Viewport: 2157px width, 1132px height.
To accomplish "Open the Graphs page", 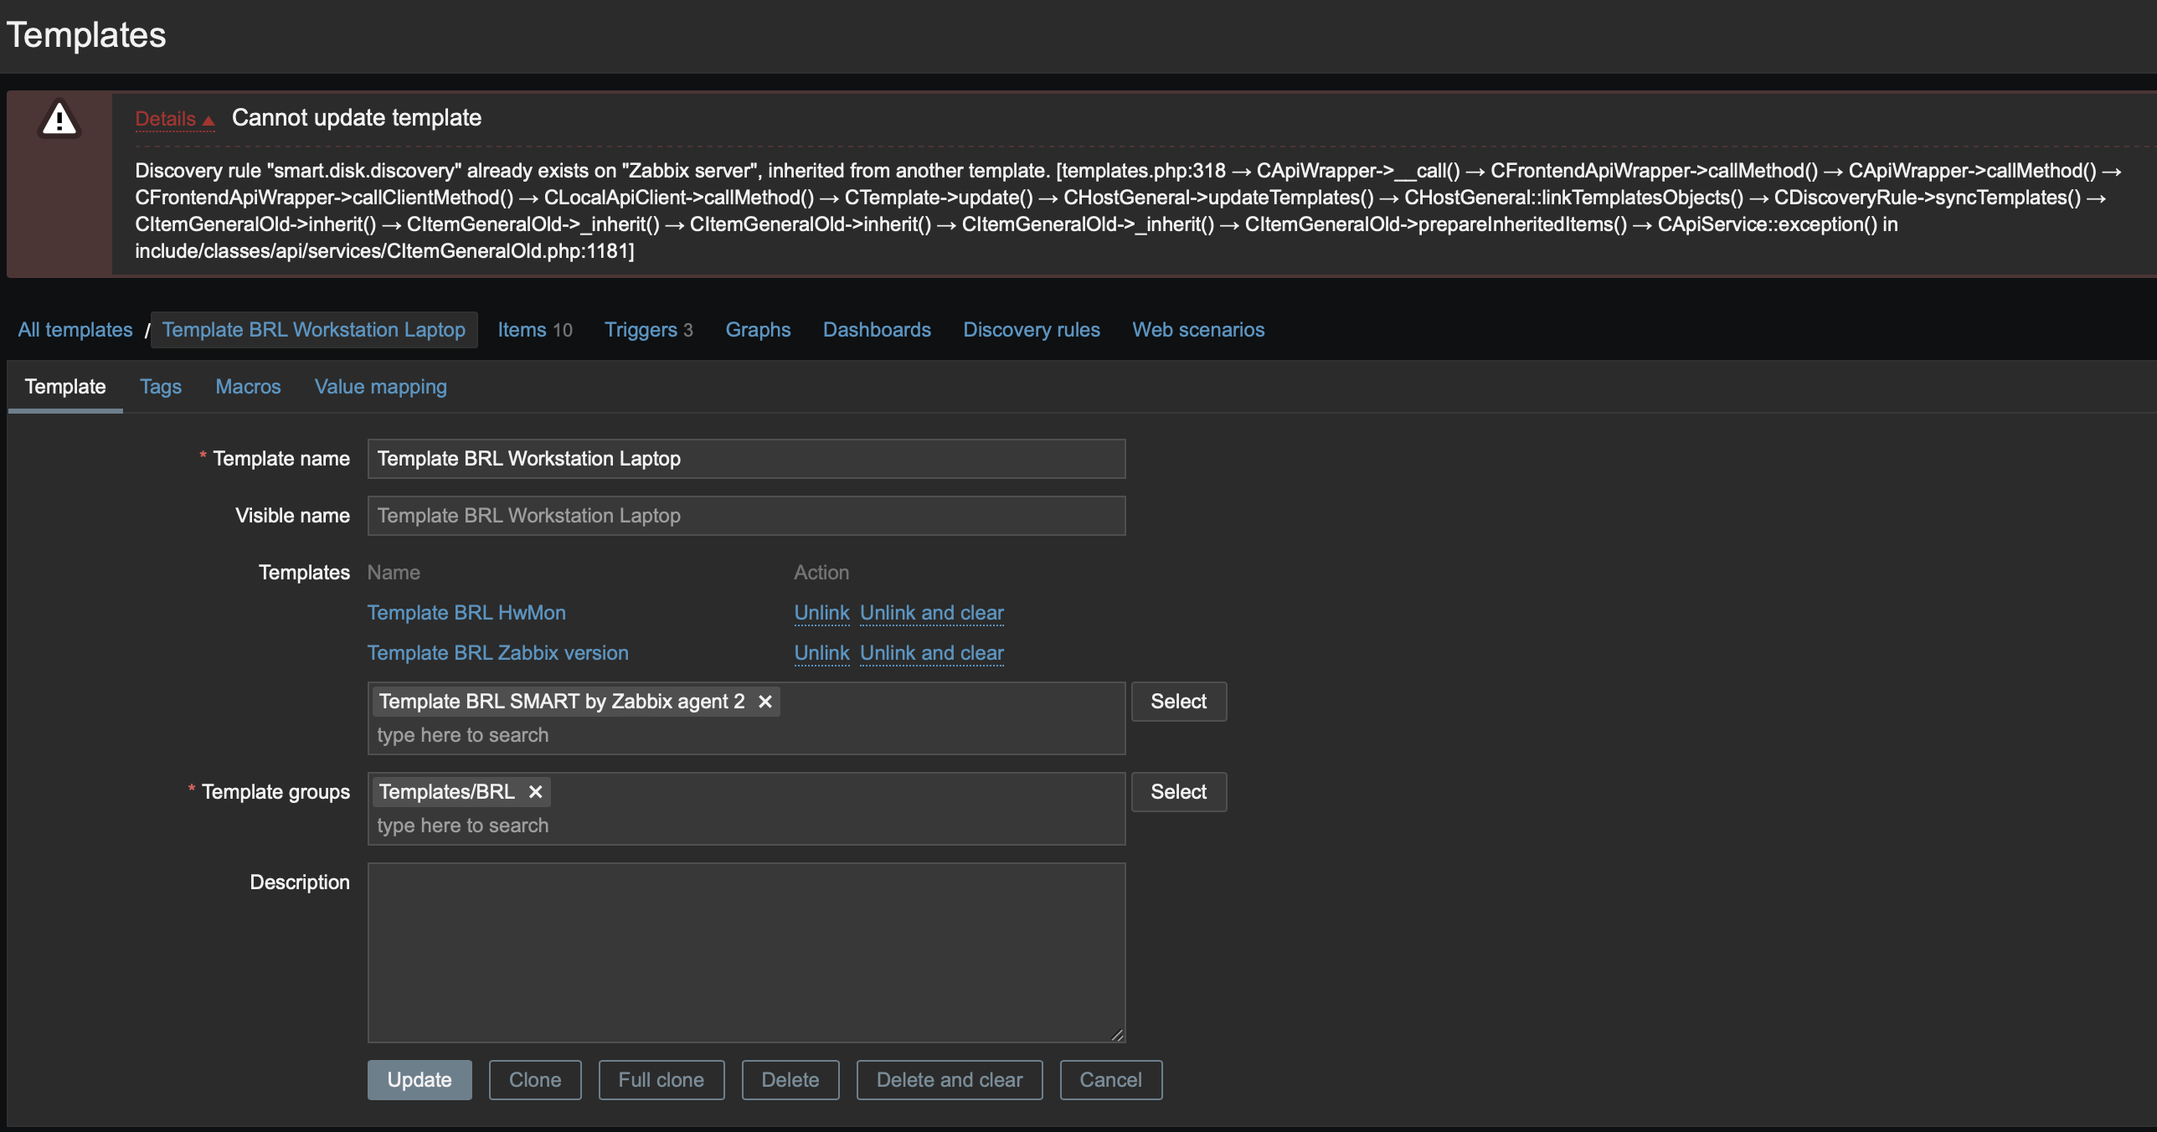I will [x=758, y=330].
